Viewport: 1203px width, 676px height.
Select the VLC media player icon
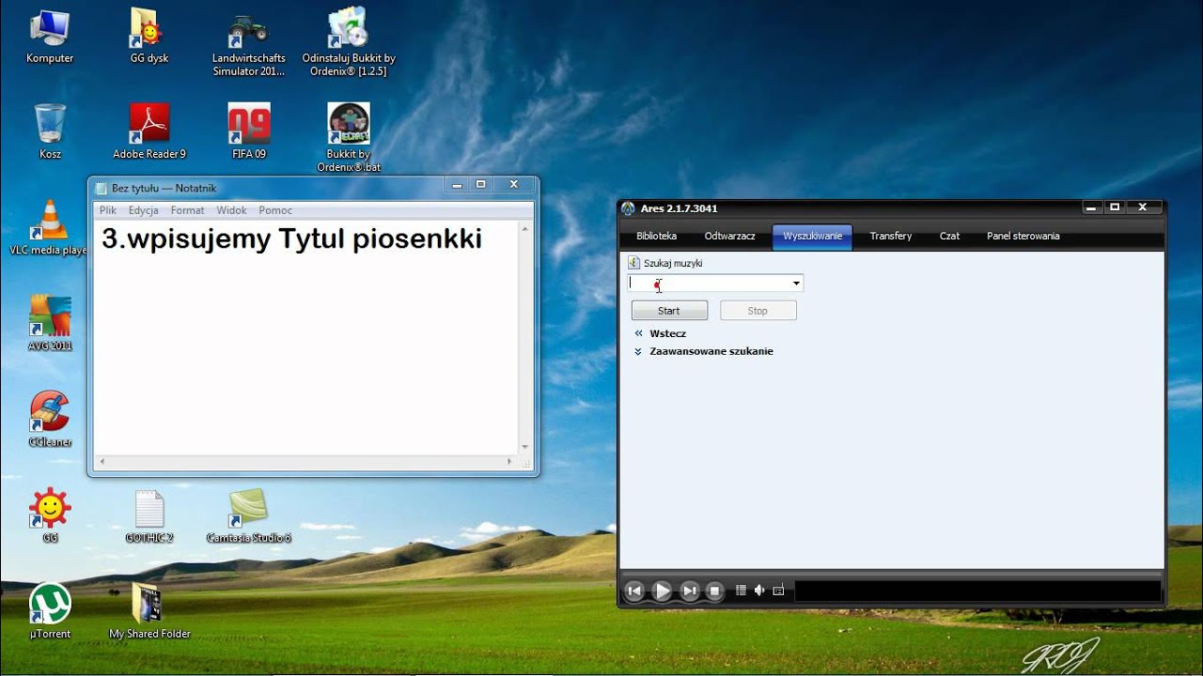[x=49, y=228]
